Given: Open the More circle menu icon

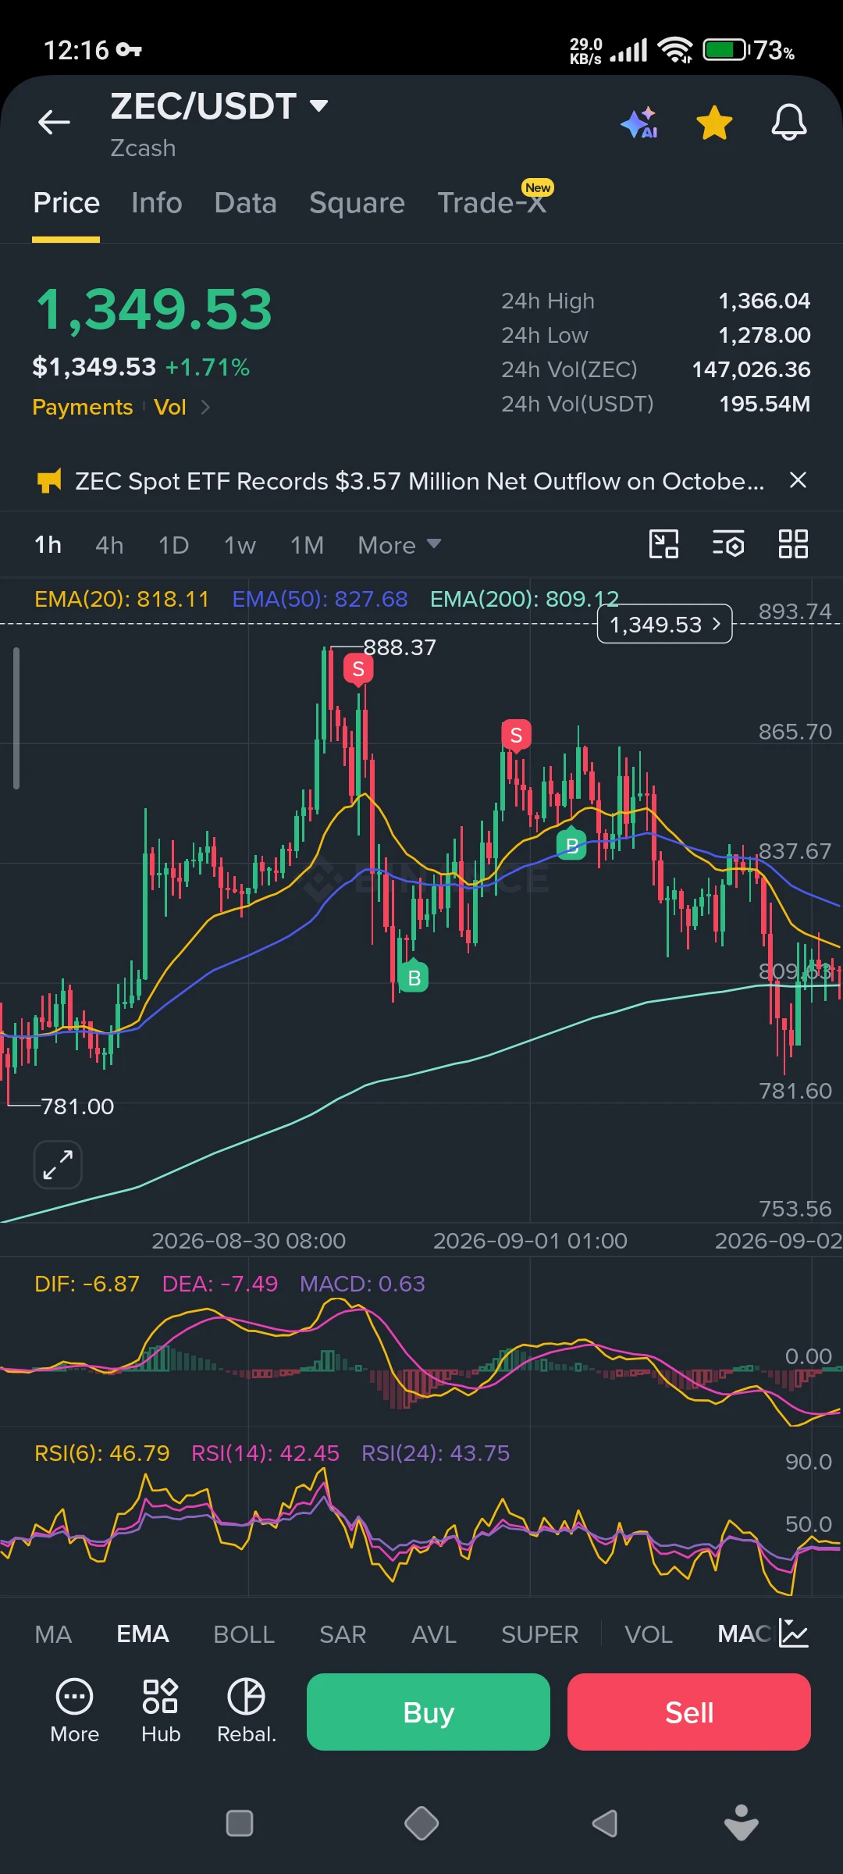Looking at the screenshot, I should click(75, 1711).
